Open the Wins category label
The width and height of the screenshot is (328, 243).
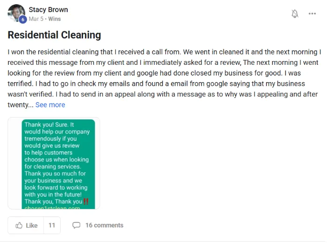(55, 19)
